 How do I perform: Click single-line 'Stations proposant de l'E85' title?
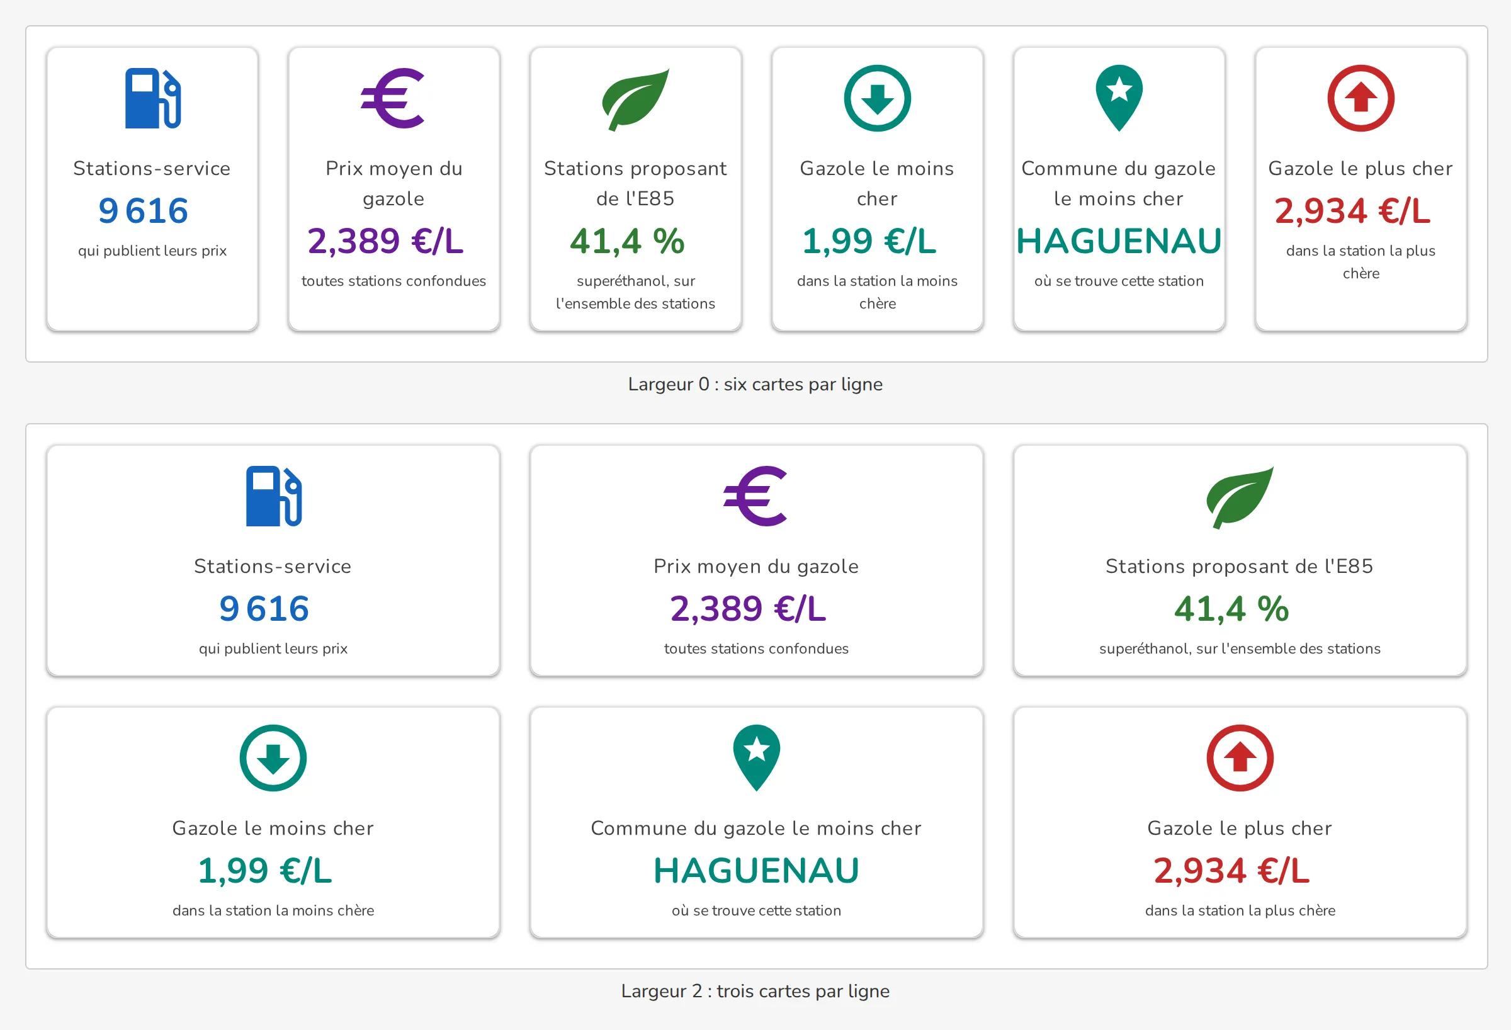pyautogui.click(x=1240, y=567)
